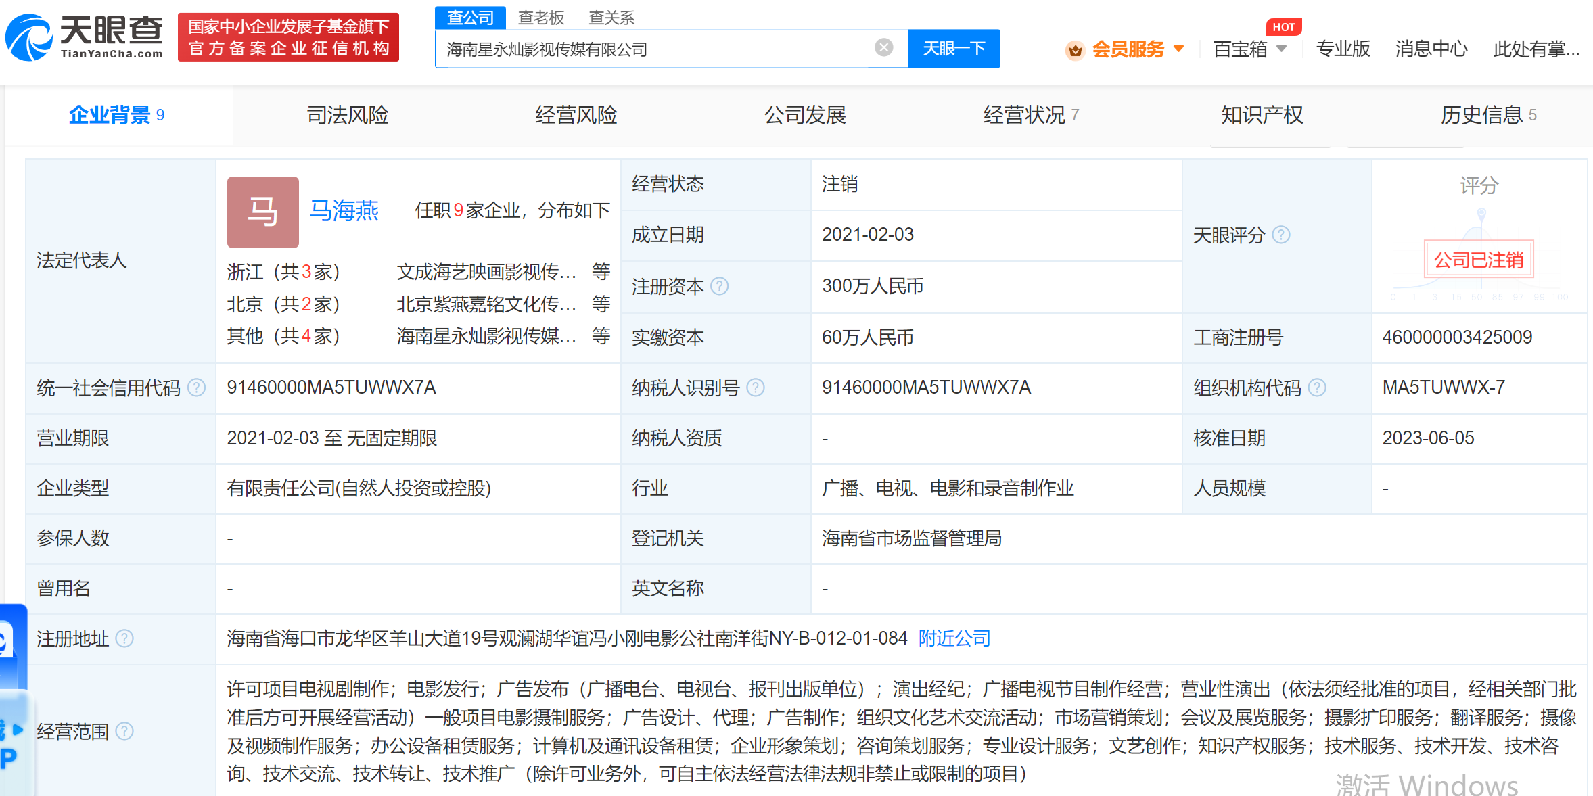The height and width of the screenshot is (796, 1593).
Task: Click help icon beside 天眼评分
Action: pyautogui.click(x=1281, y=235)
